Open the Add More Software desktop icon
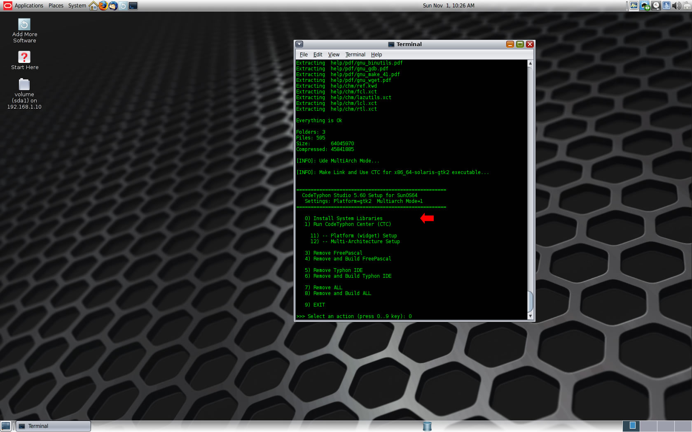Screen dimensions: 692x432 tap(25, 31)
